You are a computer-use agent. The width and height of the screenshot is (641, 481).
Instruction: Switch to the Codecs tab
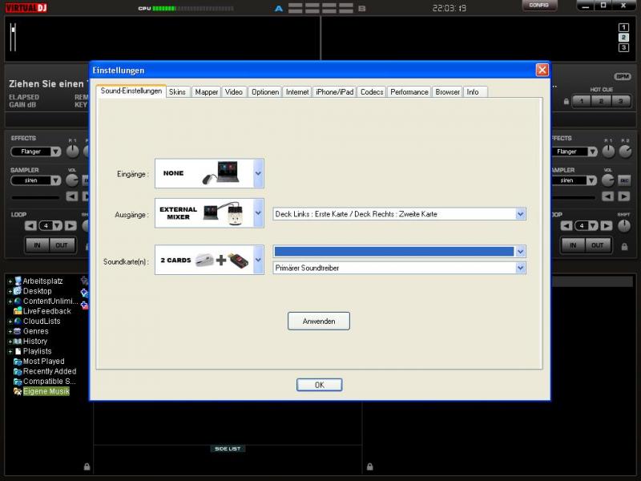coord(372,92)
